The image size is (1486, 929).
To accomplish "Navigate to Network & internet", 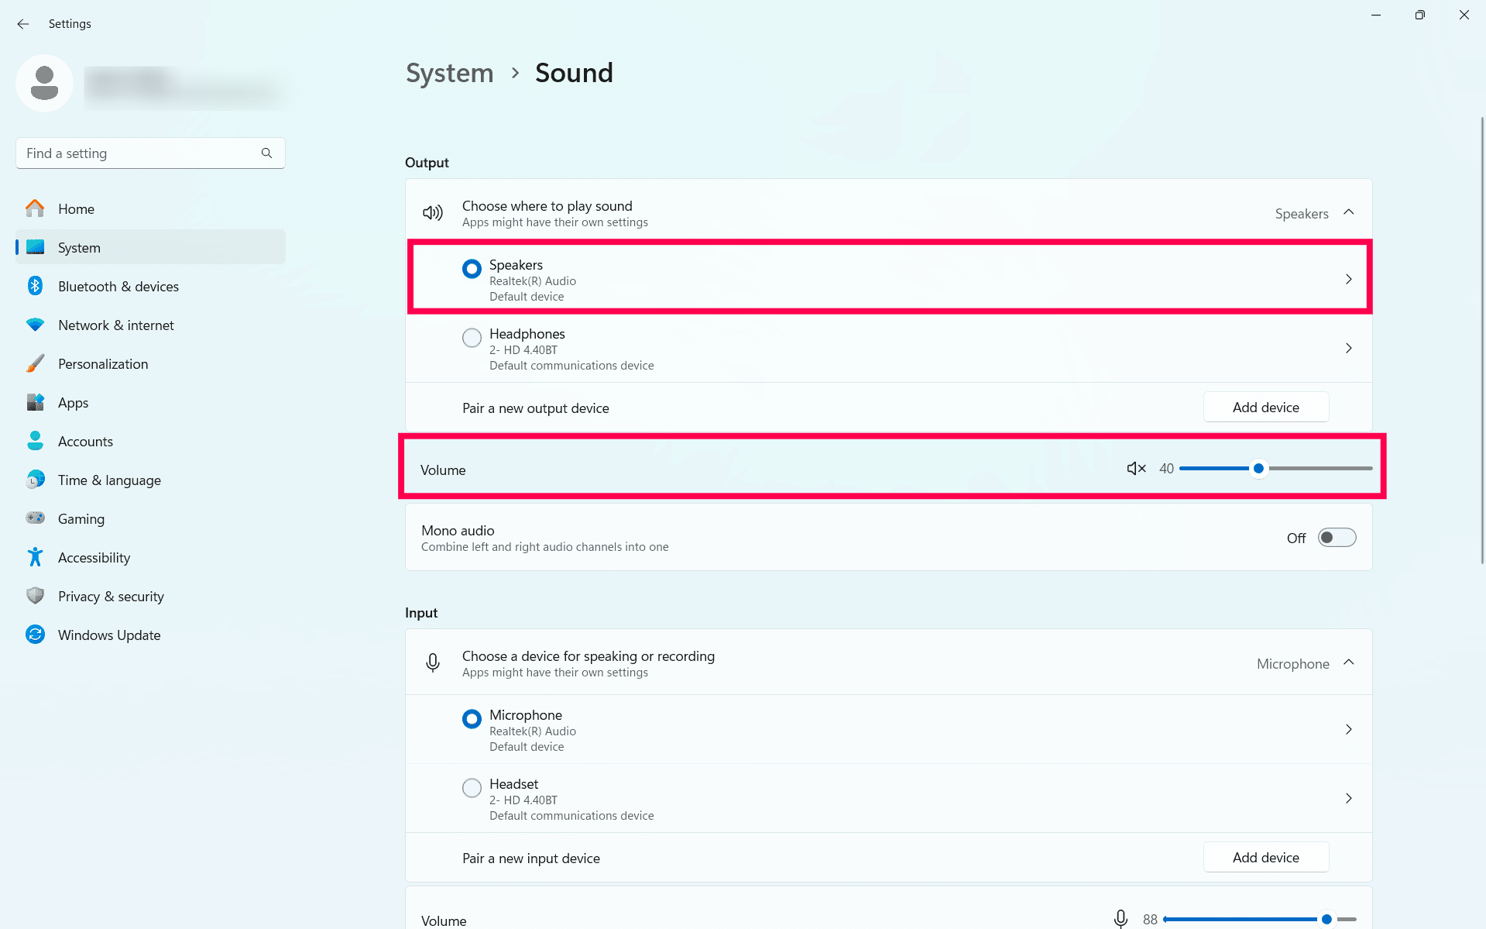I will coord(115,325).
